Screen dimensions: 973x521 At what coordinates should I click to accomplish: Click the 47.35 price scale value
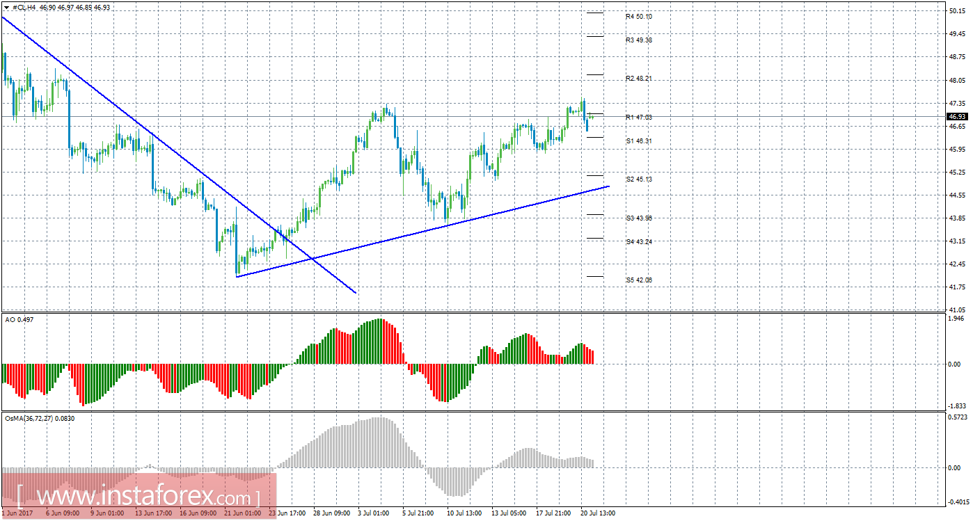click(x=958, y=104)
